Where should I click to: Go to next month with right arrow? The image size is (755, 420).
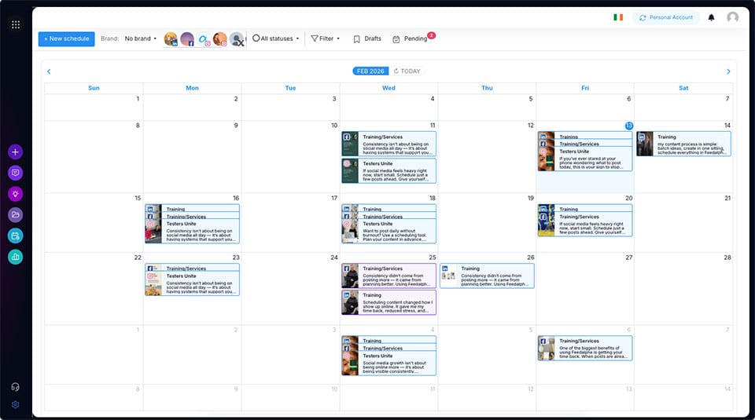728,71
